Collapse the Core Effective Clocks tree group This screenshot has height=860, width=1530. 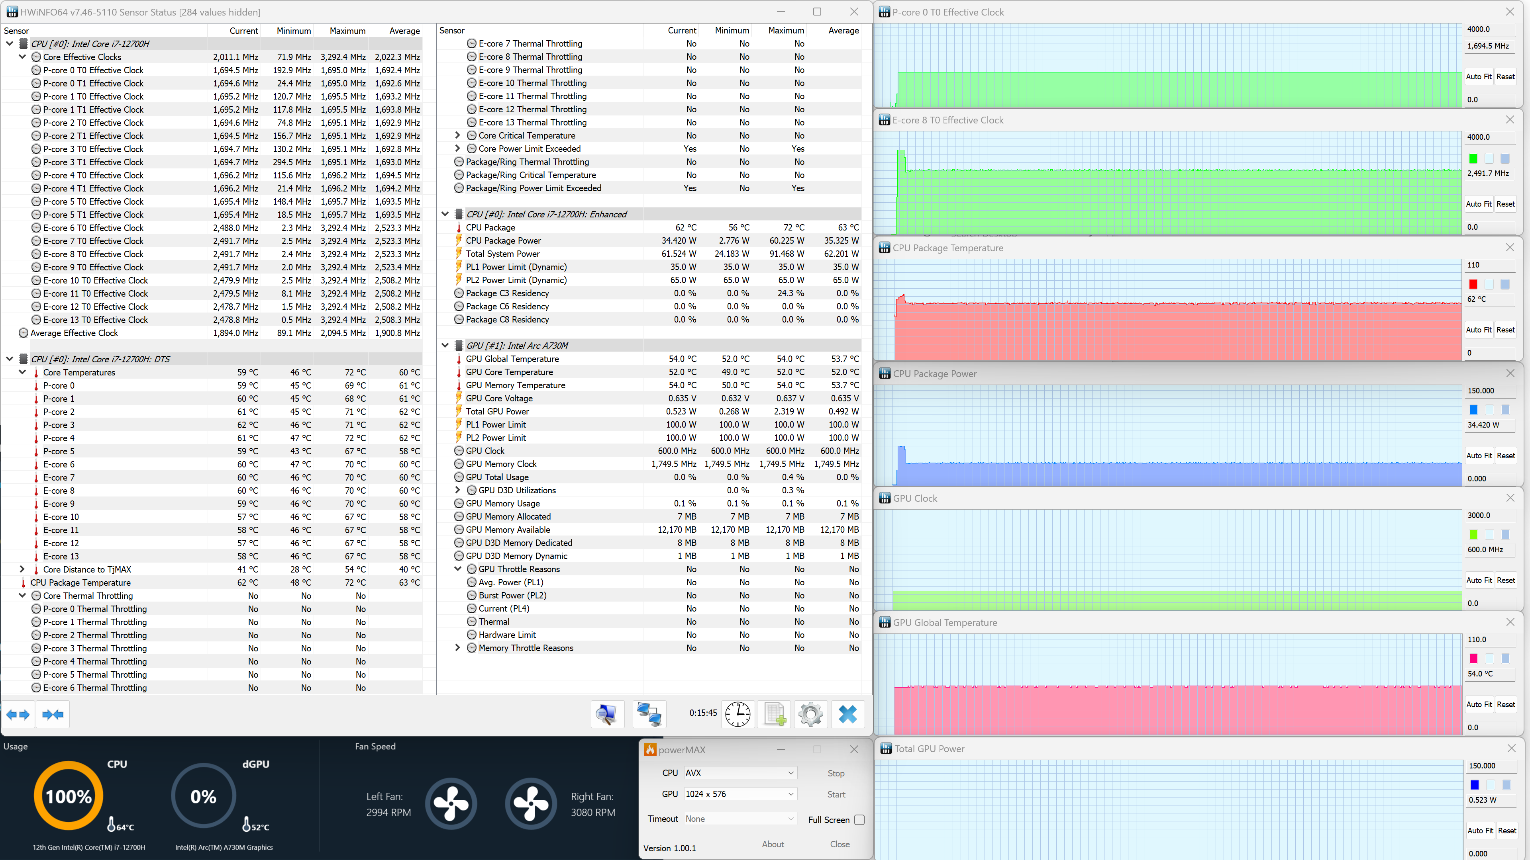pyautogui.click(x=23, y=57)
